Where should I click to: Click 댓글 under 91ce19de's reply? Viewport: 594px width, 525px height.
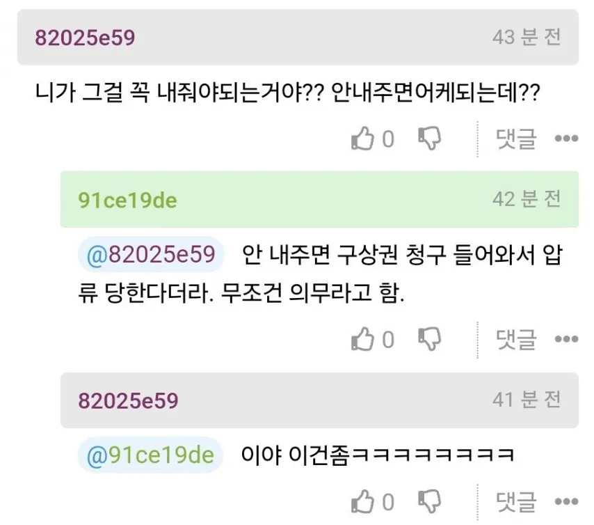tap(515, 339)
